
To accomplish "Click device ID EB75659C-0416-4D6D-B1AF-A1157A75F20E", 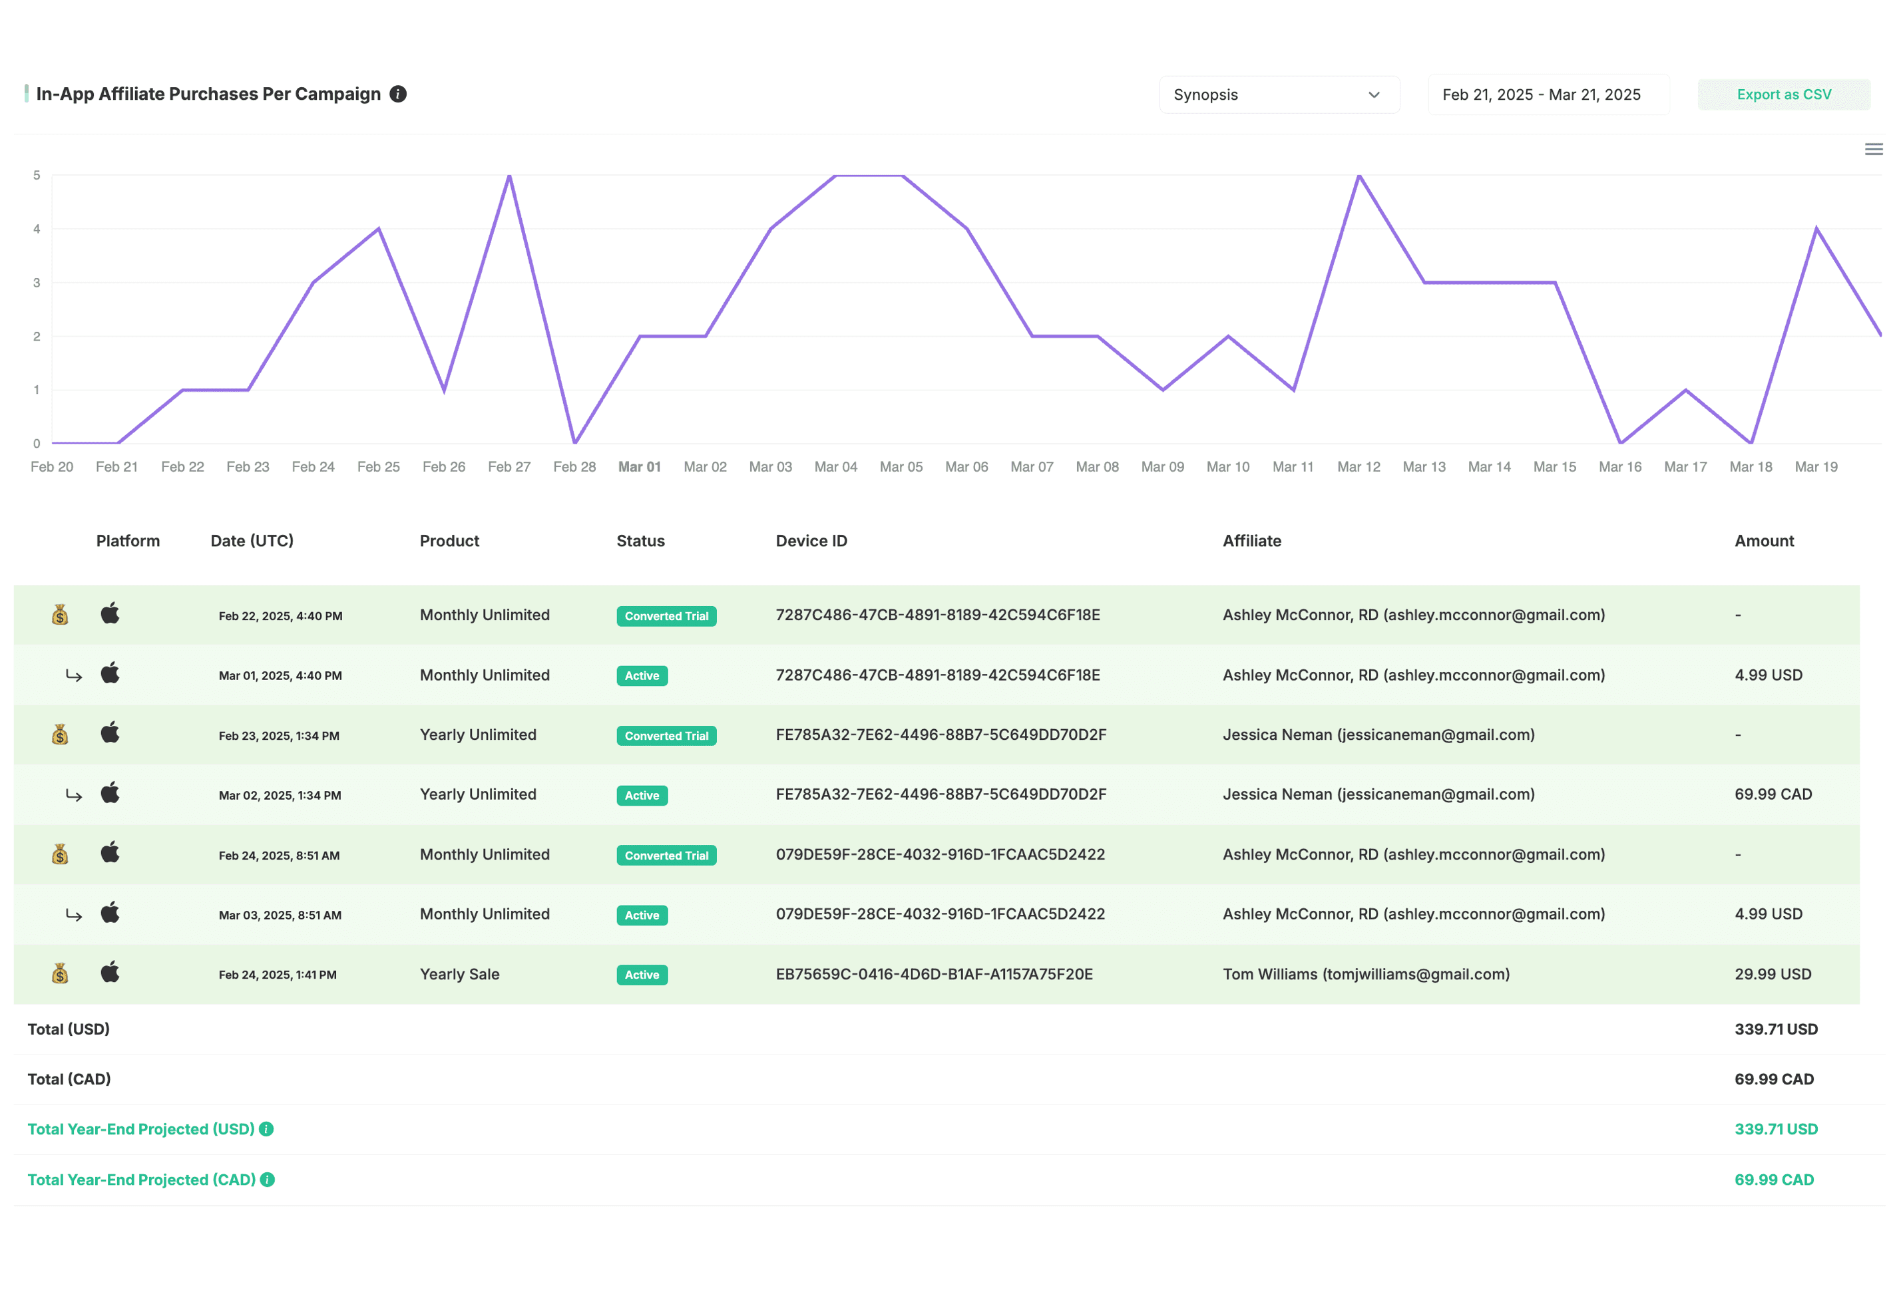I will [935, 974].
